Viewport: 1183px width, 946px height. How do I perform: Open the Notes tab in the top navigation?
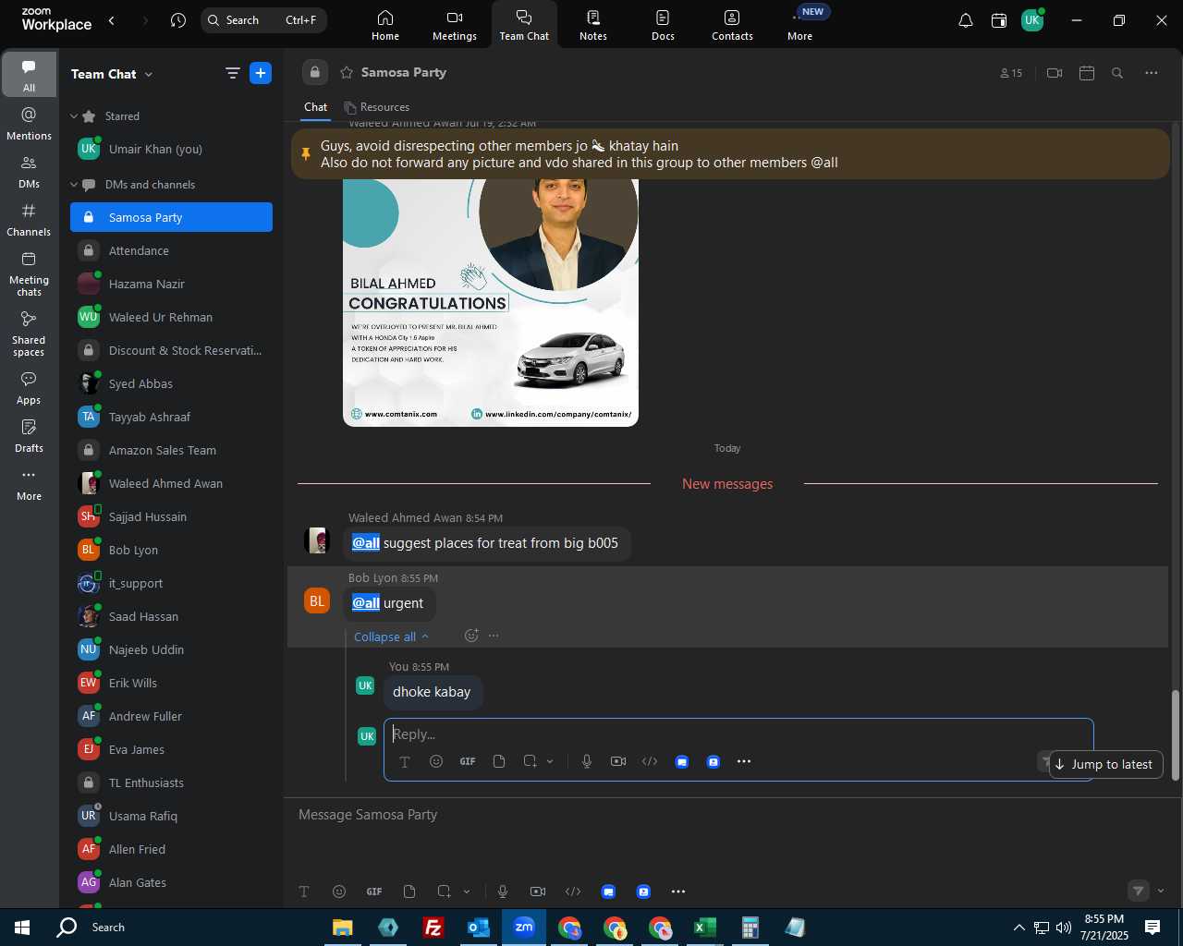593,25
